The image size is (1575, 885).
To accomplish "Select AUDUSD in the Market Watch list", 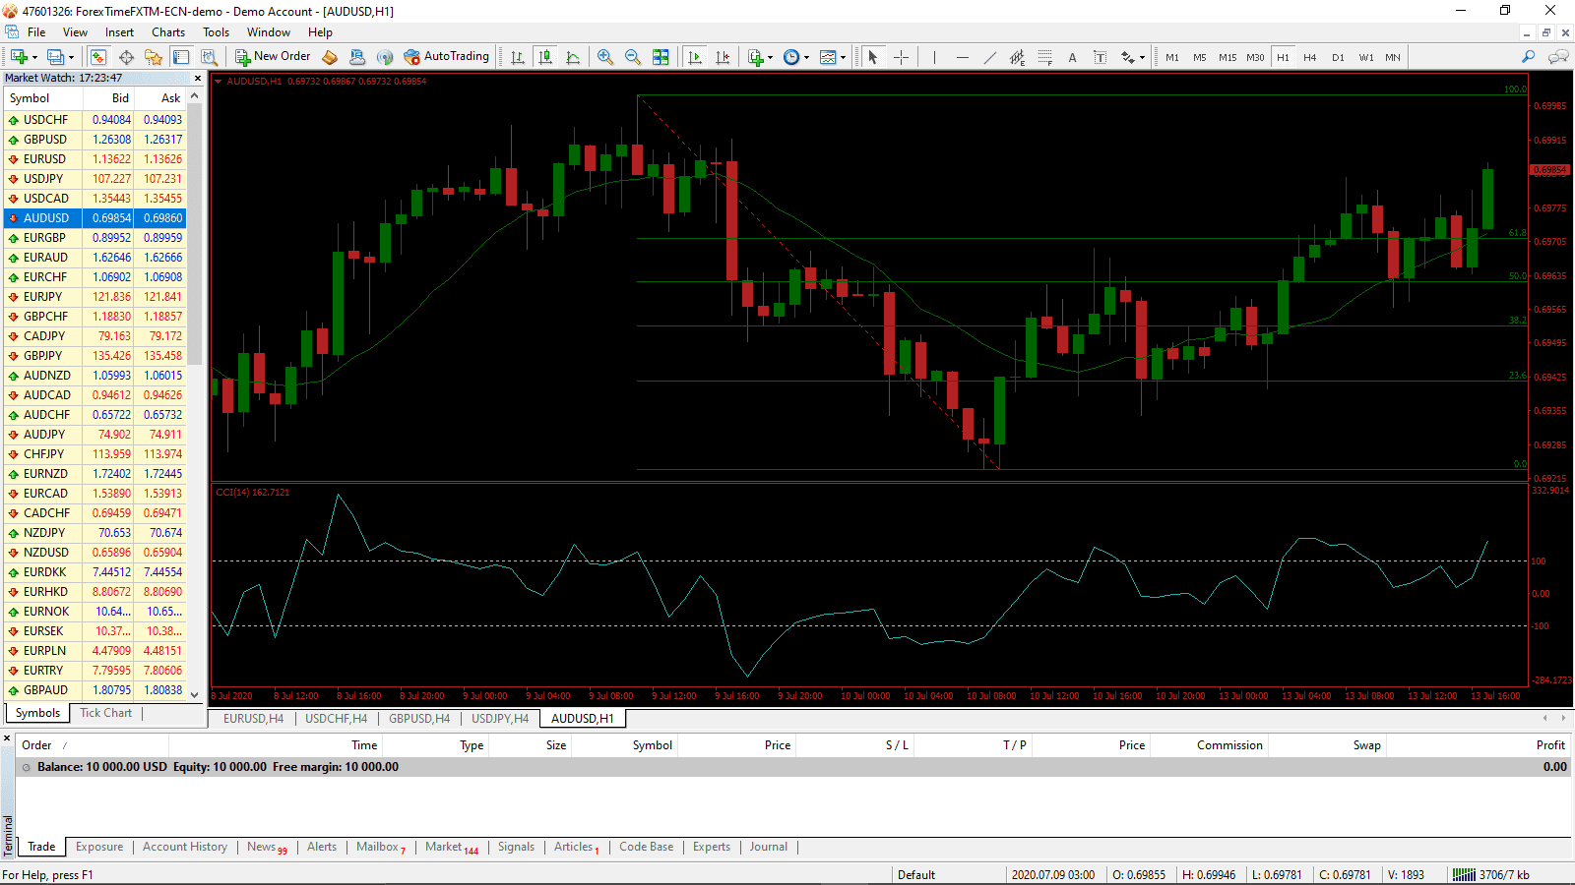I will [45, 217].
